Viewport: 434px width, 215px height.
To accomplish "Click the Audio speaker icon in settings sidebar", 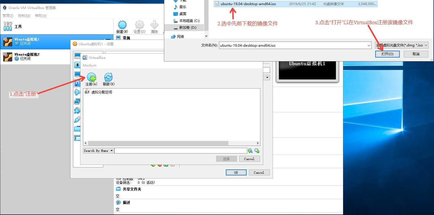I will [x=77, y=92].
